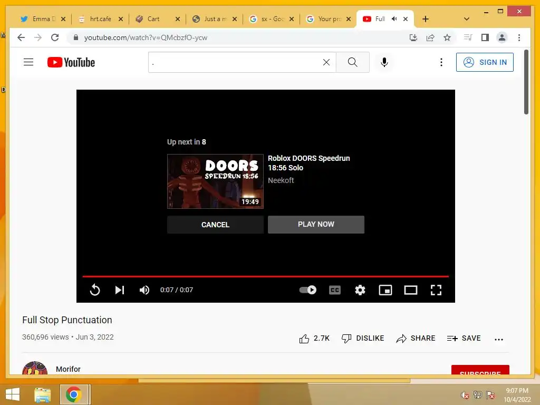Cancel the up next autoplay

(215, 225)
